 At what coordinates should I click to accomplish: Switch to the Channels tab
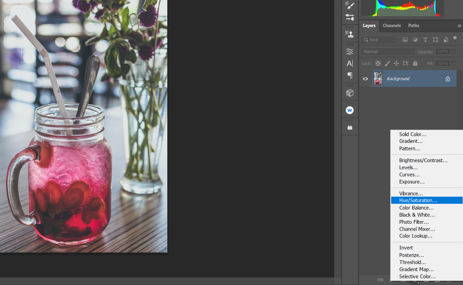point(392,26)
